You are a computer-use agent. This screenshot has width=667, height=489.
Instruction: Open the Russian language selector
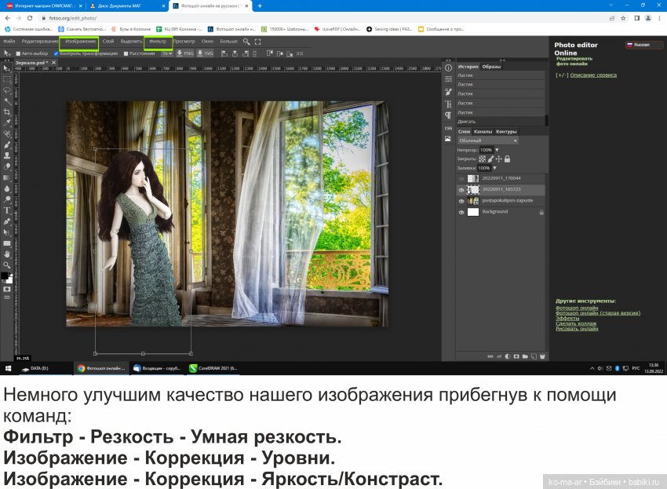click(x=640, y=45)
